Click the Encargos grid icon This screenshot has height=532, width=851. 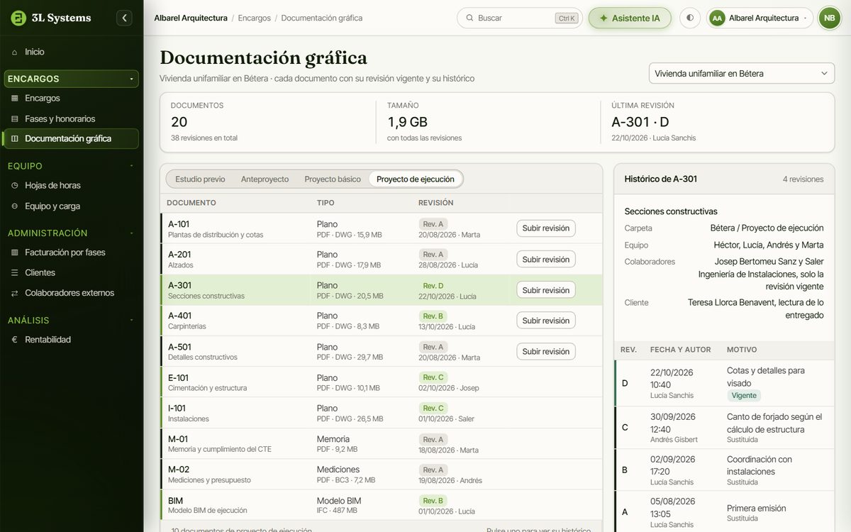pos(15,98)
